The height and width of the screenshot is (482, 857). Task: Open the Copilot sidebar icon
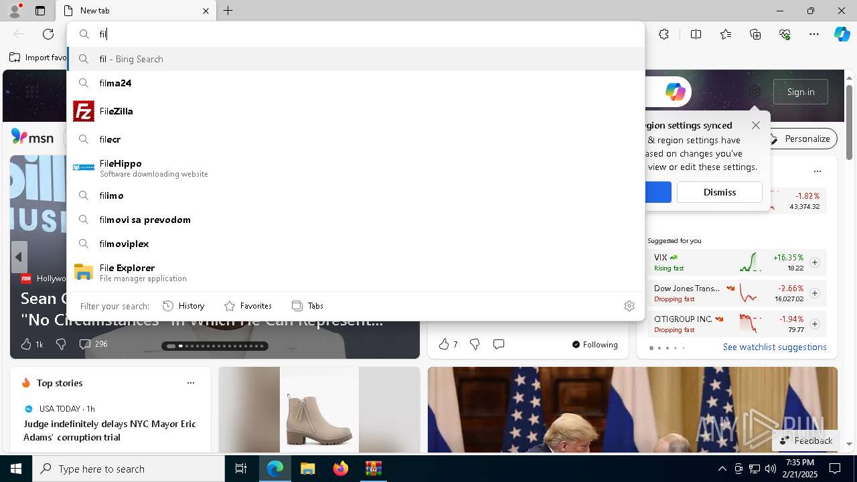click(x=842, y=34)
